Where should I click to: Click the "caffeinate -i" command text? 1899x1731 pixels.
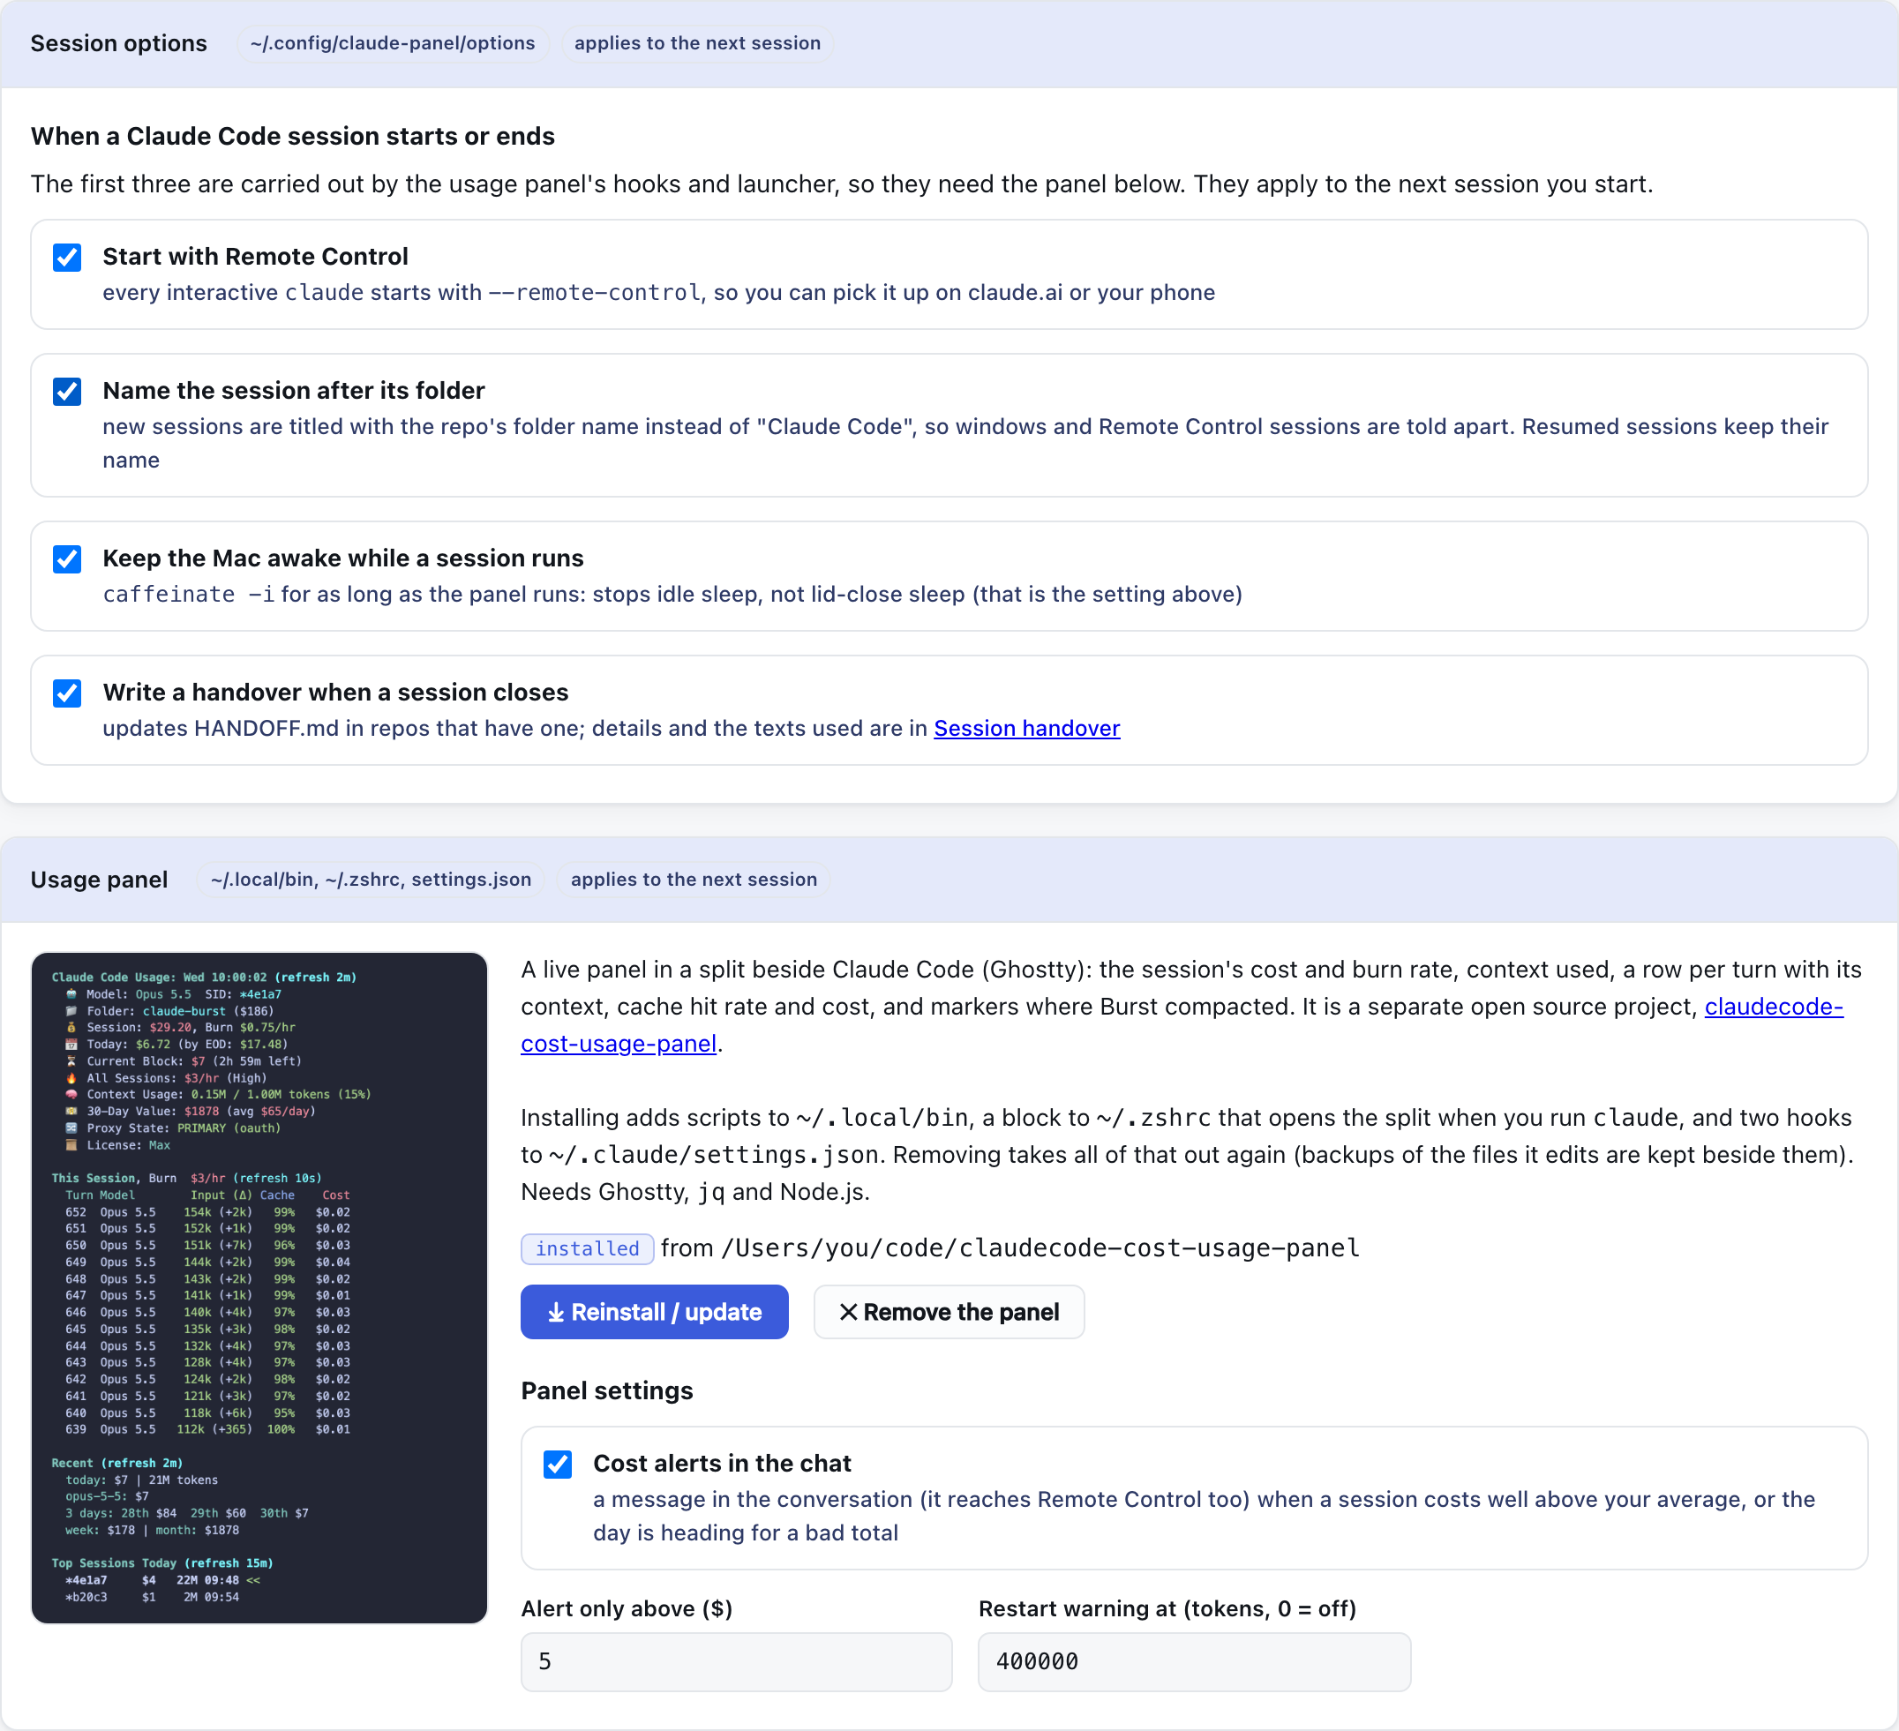tap(188, 595)
